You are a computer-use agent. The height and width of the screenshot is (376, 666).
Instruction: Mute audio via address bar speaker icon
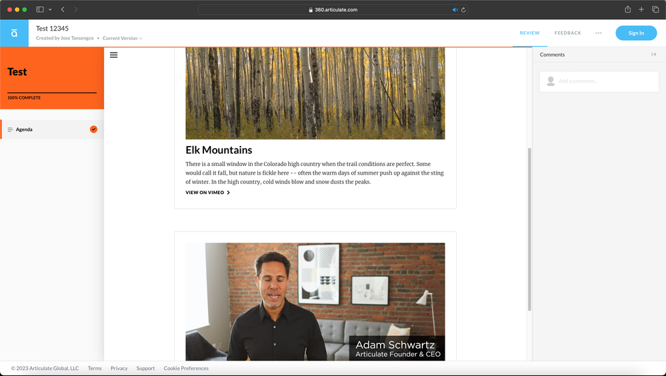point(455,10)
